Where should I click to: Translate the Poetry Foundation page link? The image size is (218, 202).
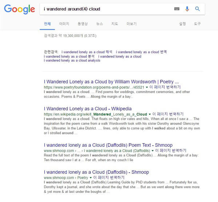(165, 87)
